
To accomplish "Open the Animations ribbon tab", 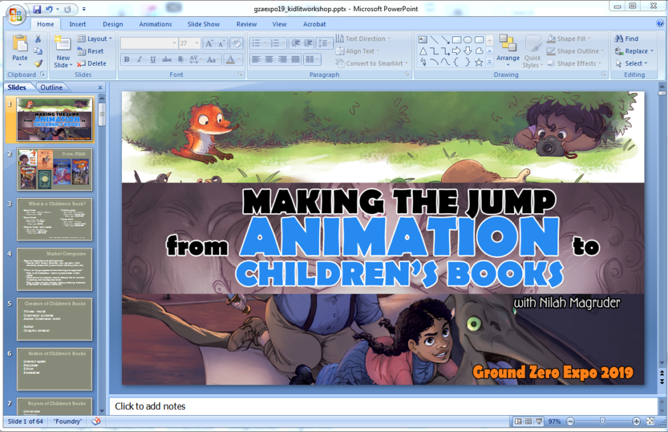I will [155, 24].
